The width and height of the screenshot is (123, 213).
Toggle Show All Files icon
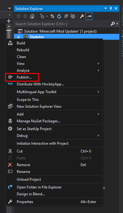[73, 16]
